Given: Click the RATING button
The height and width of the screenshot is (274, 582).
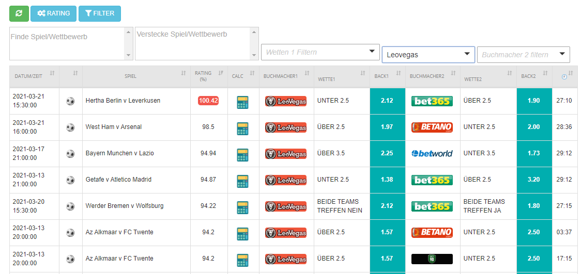Looking at the screenshot, I should [53, 13].
